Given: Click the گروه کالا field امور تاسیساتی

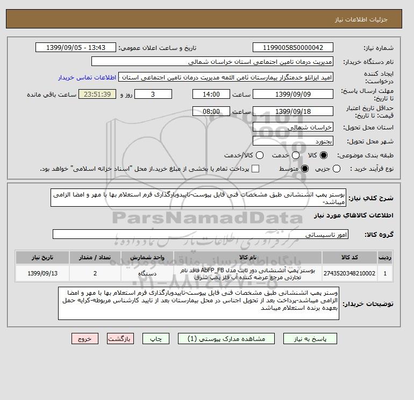Looking at the screenshot, I should click(x=201, y=234).
